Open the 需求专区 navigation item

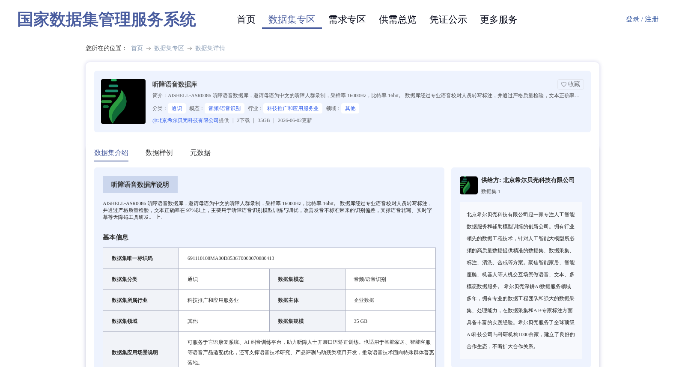pyautogui.click(x=347, y=20)
